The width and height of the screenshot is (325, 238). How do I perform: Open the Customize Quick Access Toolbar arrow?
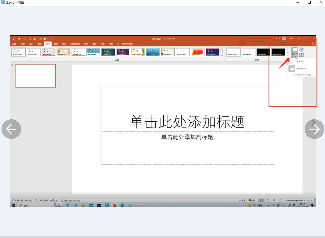pos(51,39)
